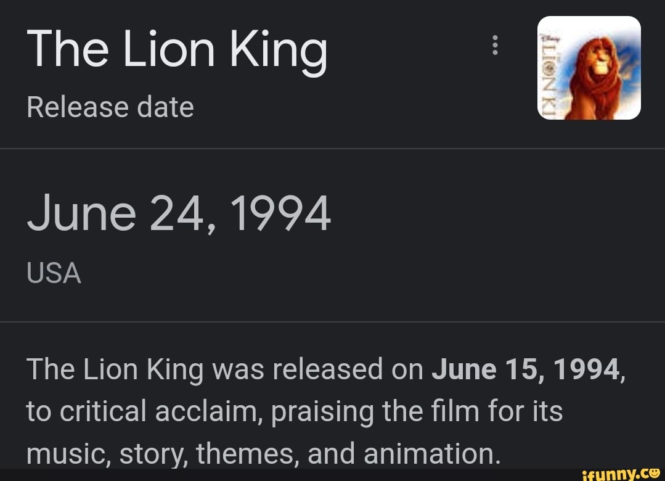Click the June 24, 1994 answer text

179,213
